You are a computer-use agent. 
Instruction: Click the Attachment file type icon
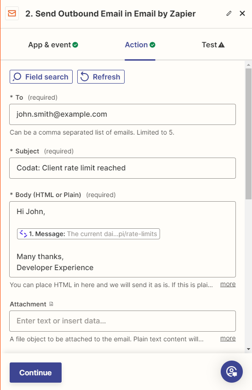[52, 304]
